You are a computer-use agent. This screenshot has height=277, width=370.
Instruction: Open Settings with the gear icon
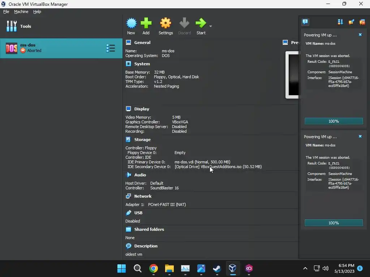[x=165, y=23]
